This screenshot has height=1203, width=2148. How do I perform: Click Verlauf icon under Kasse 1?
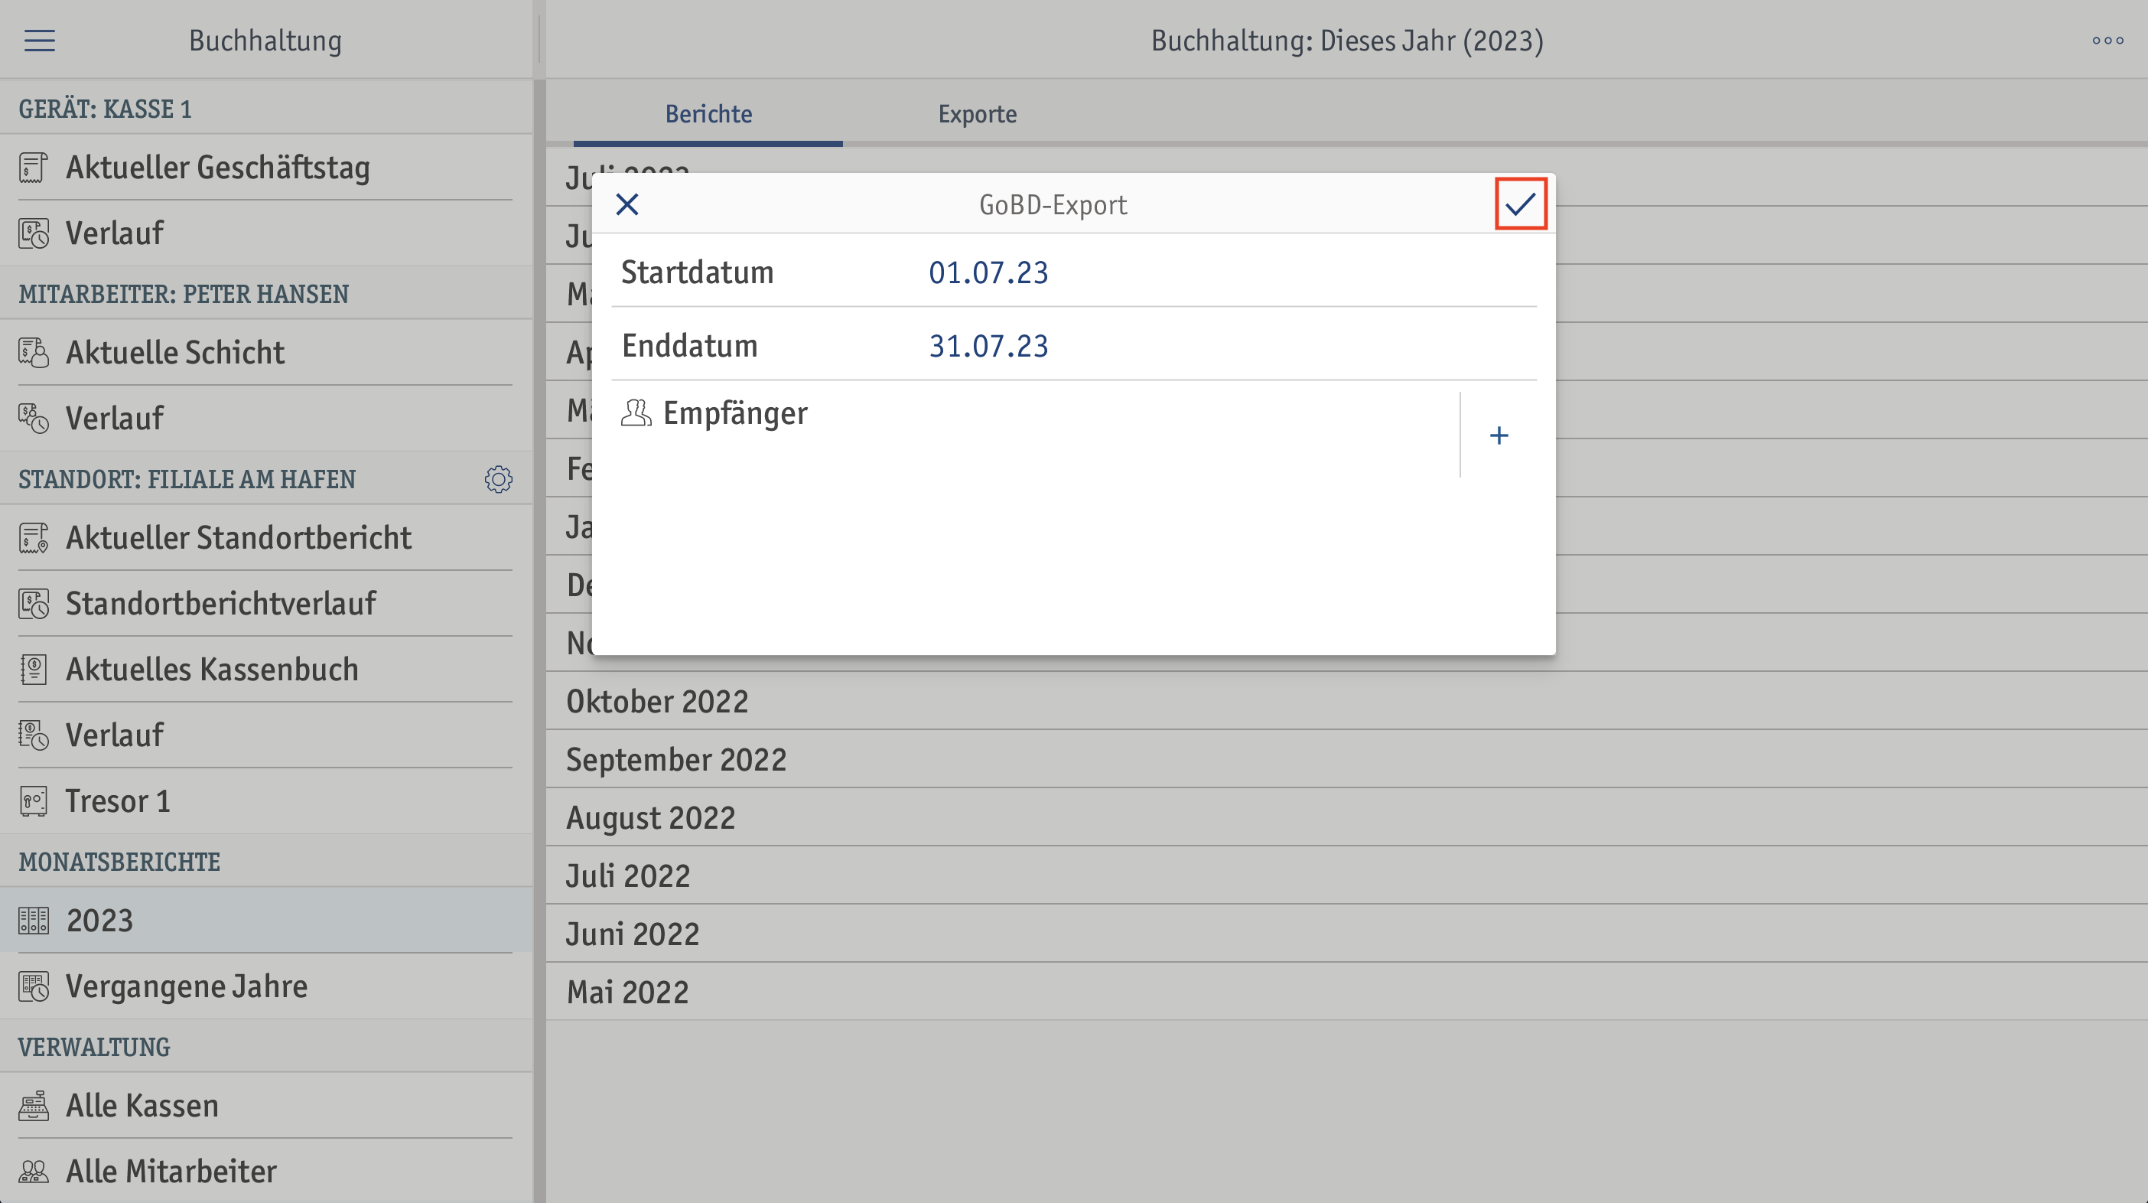34,233
